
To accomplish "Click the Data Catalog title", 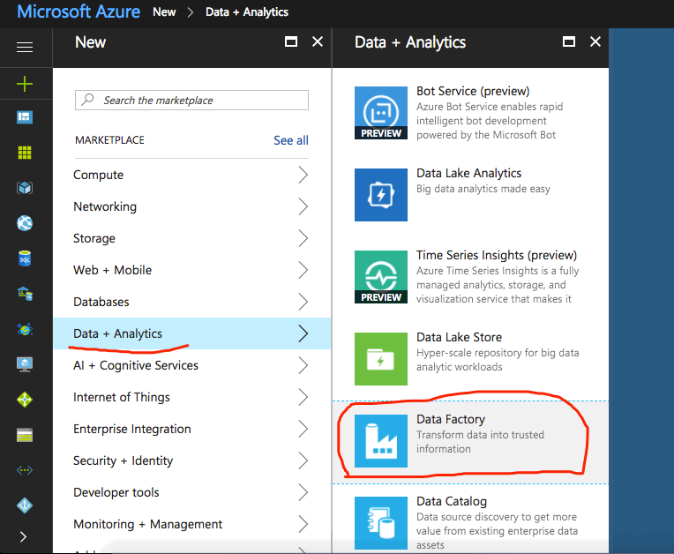I will (x=452, y=502).
